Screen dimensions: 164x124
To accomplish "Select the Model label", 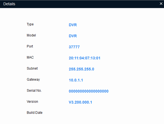I will (x=31, y=35).
